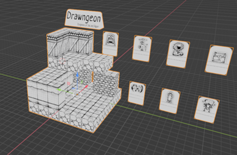Screen dimensions: 237x155
Task: Select the thin orange-outlined object beside brick wall
Action: (92, 77)
